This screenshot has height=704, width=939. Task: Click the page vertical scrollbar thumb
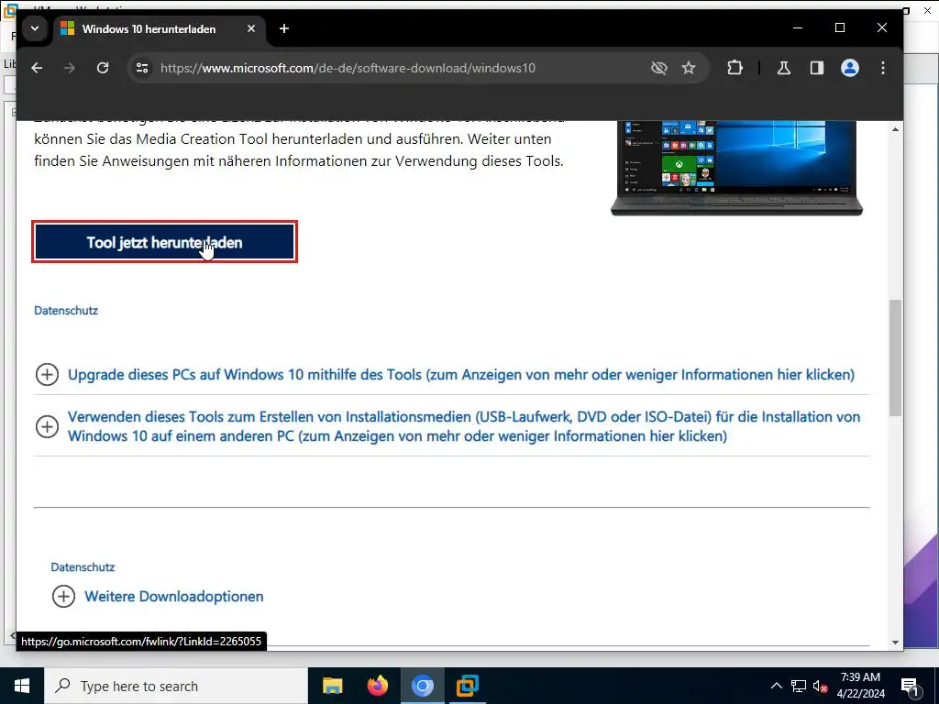tap(895, 357)
